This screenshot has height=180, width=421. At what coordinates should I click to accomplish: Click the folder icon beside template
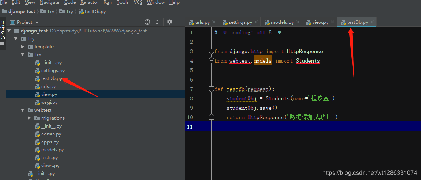point(30,47)
